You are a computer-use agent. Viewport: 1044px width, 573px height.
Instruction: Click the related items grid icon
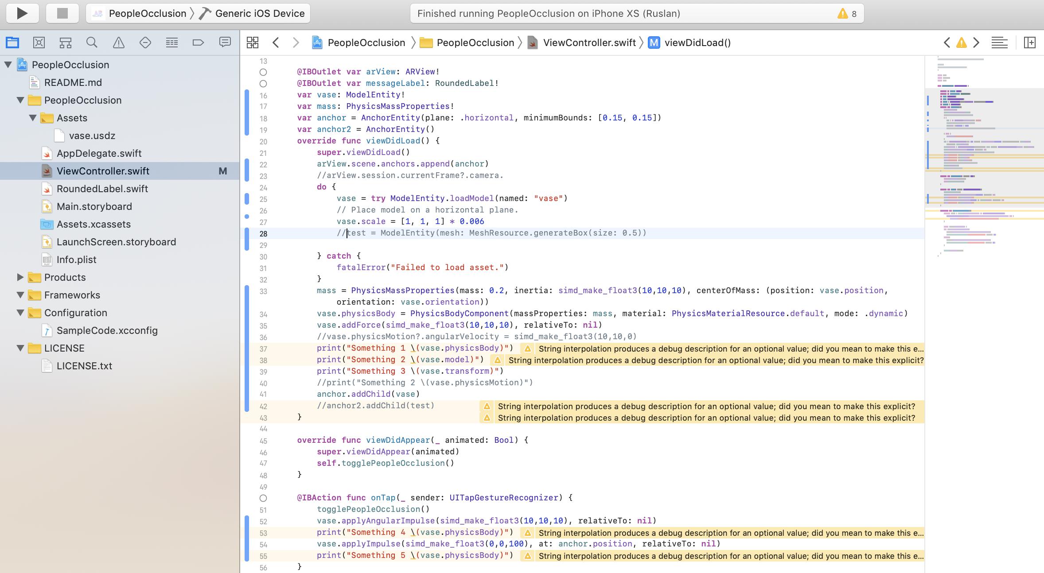(253, 43)
